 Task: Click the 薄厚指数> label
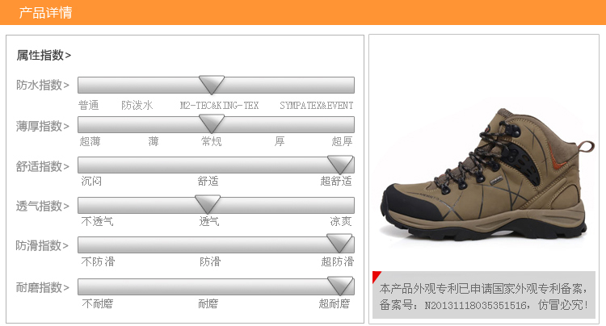click(43, 126)
